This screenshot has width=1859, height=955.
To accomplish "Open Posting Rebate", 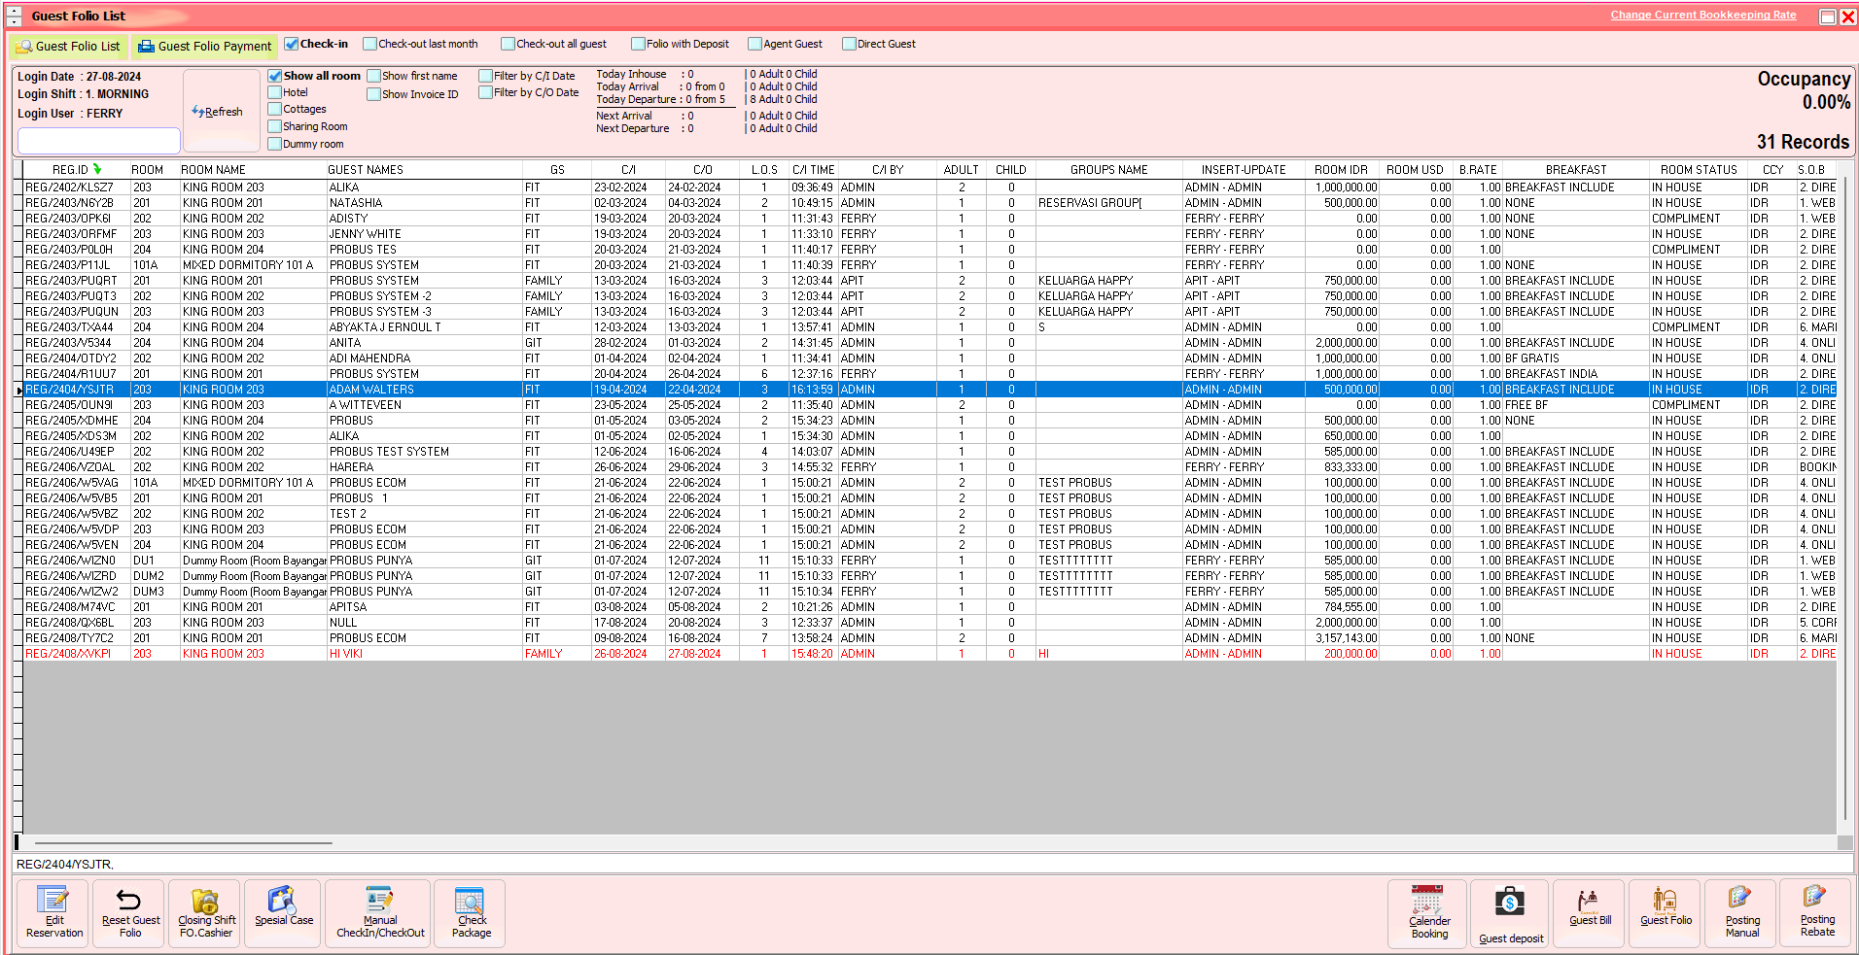I will click(1816, 913).
